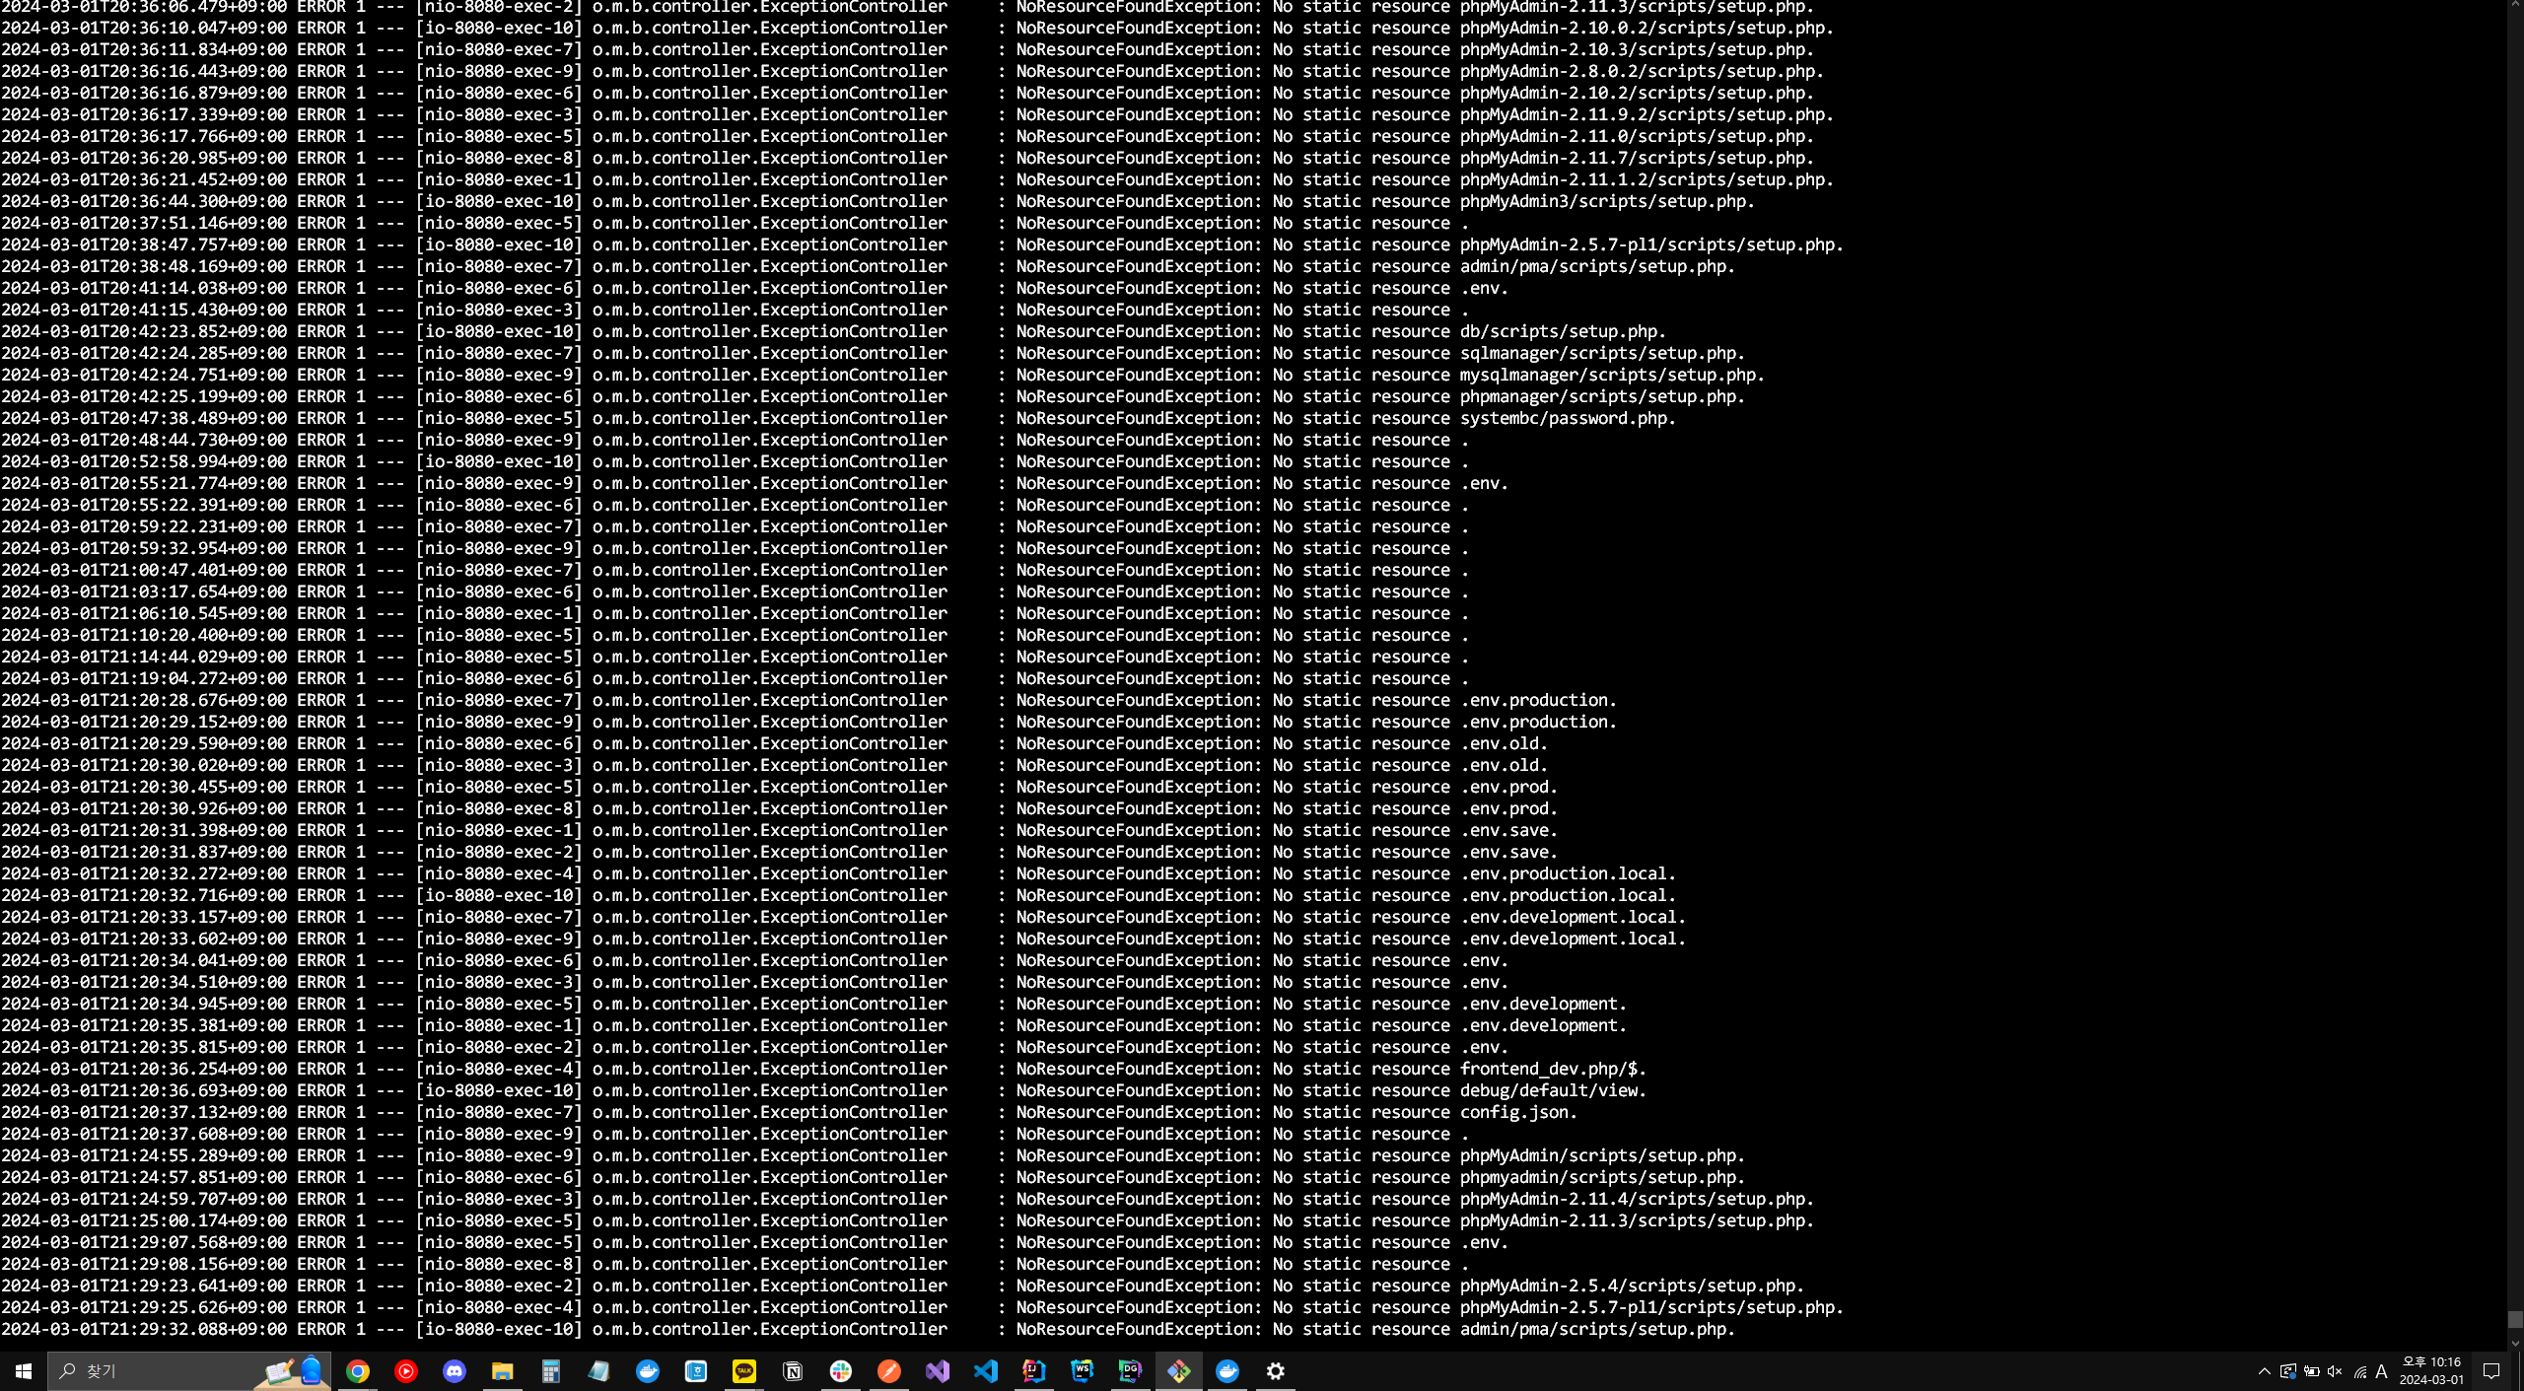Click the terminal's vertical scrollbar thumb
The height and width of the screenshot is (1391, 2524).
tap(2514, 1319)
